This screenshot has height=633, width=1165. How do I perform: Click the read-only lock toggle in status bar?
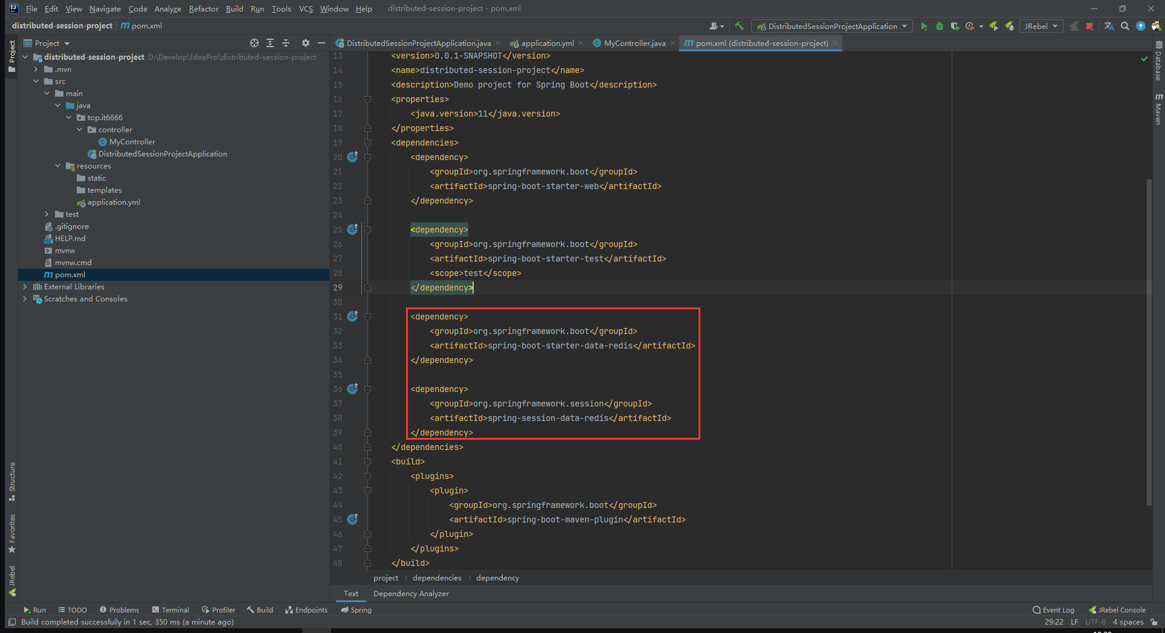click(x=1154, y=622)
